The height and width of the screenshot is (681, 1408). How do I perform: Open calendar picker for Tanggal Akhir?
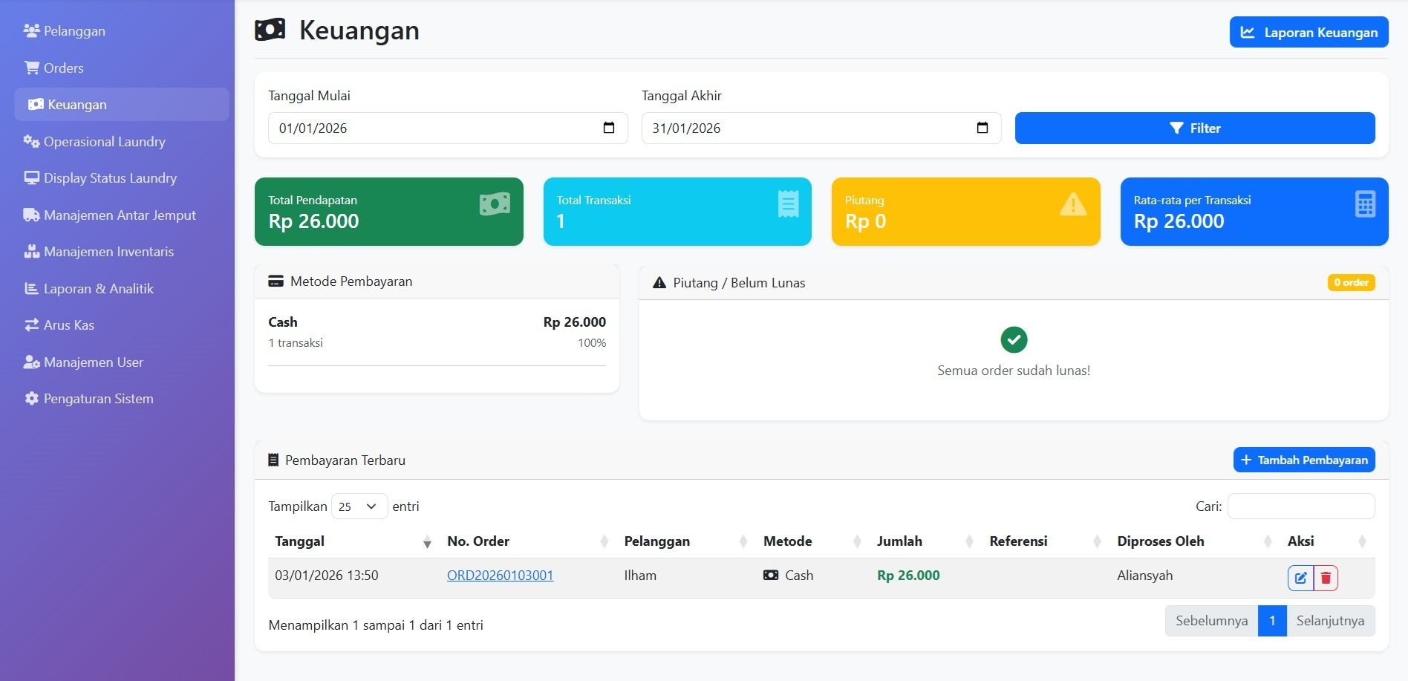tap(982, 128)
